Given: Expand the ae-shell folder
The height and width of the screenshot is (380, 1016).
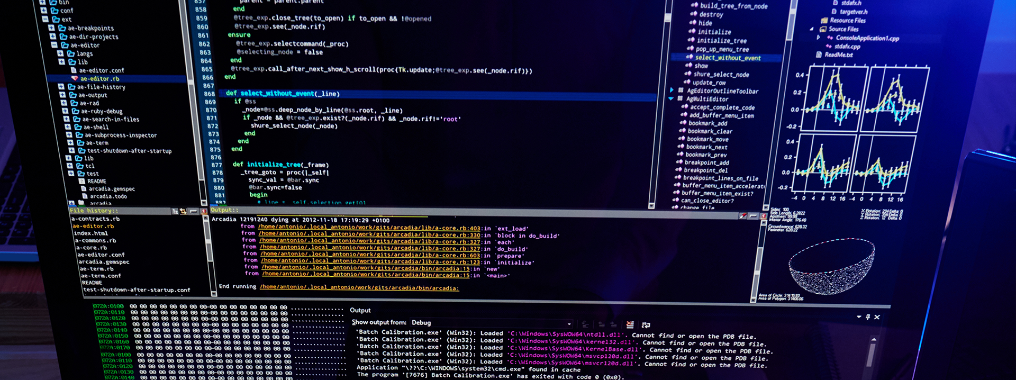Looking at the screenshot, I should pyautogui.click(x=67, y=127).
